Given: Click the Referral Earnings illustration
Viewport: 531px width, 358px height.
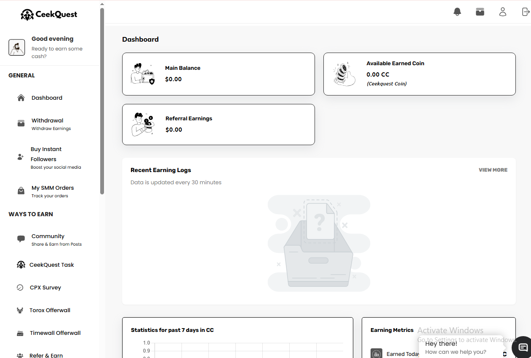Looking at the screenshot, I should [x=143, y=125].
